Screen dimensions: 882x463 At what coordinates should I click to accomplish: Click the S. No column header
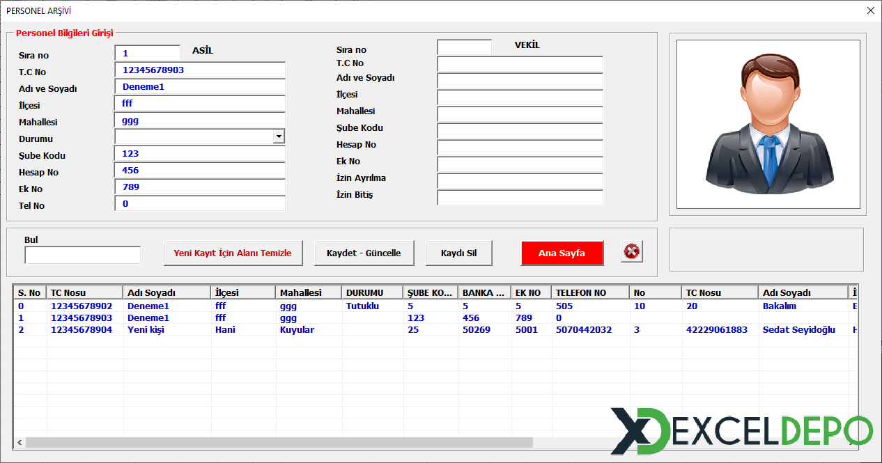tap(30, 292)
